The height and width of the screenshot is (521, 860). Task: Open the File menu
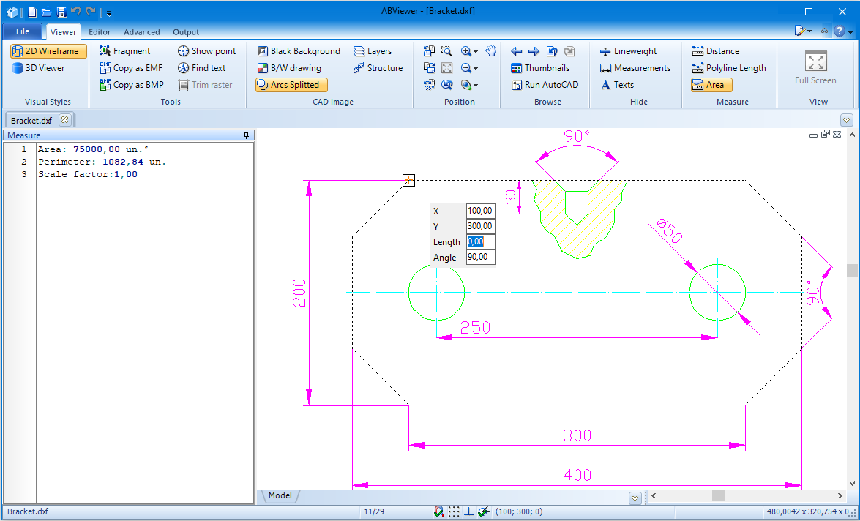(x=23, y=31)
